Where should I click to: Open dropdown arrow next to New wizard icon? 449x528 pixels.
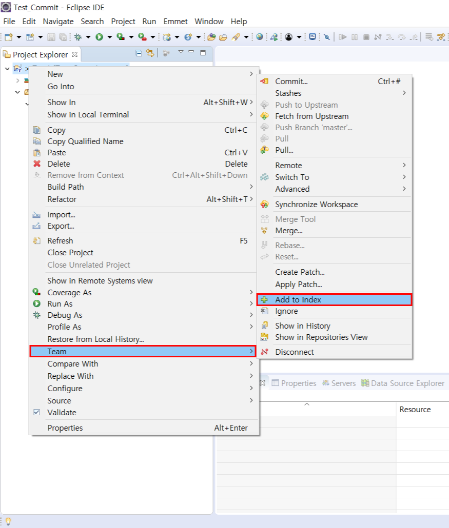pyautogui.click(x=19, y=37)
